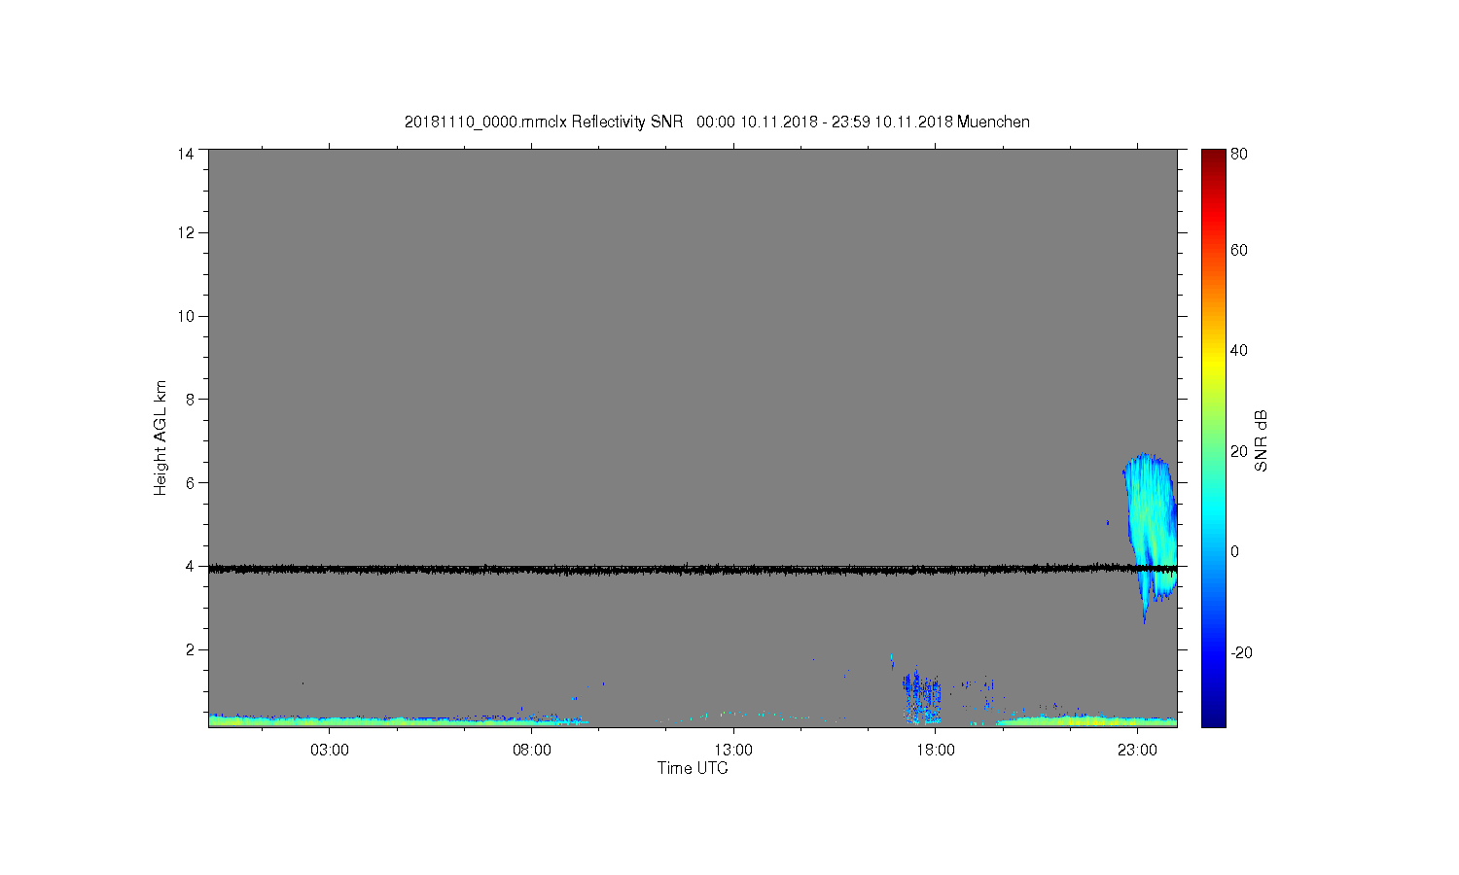Click the colorbar value 0

coord(1235,551)
